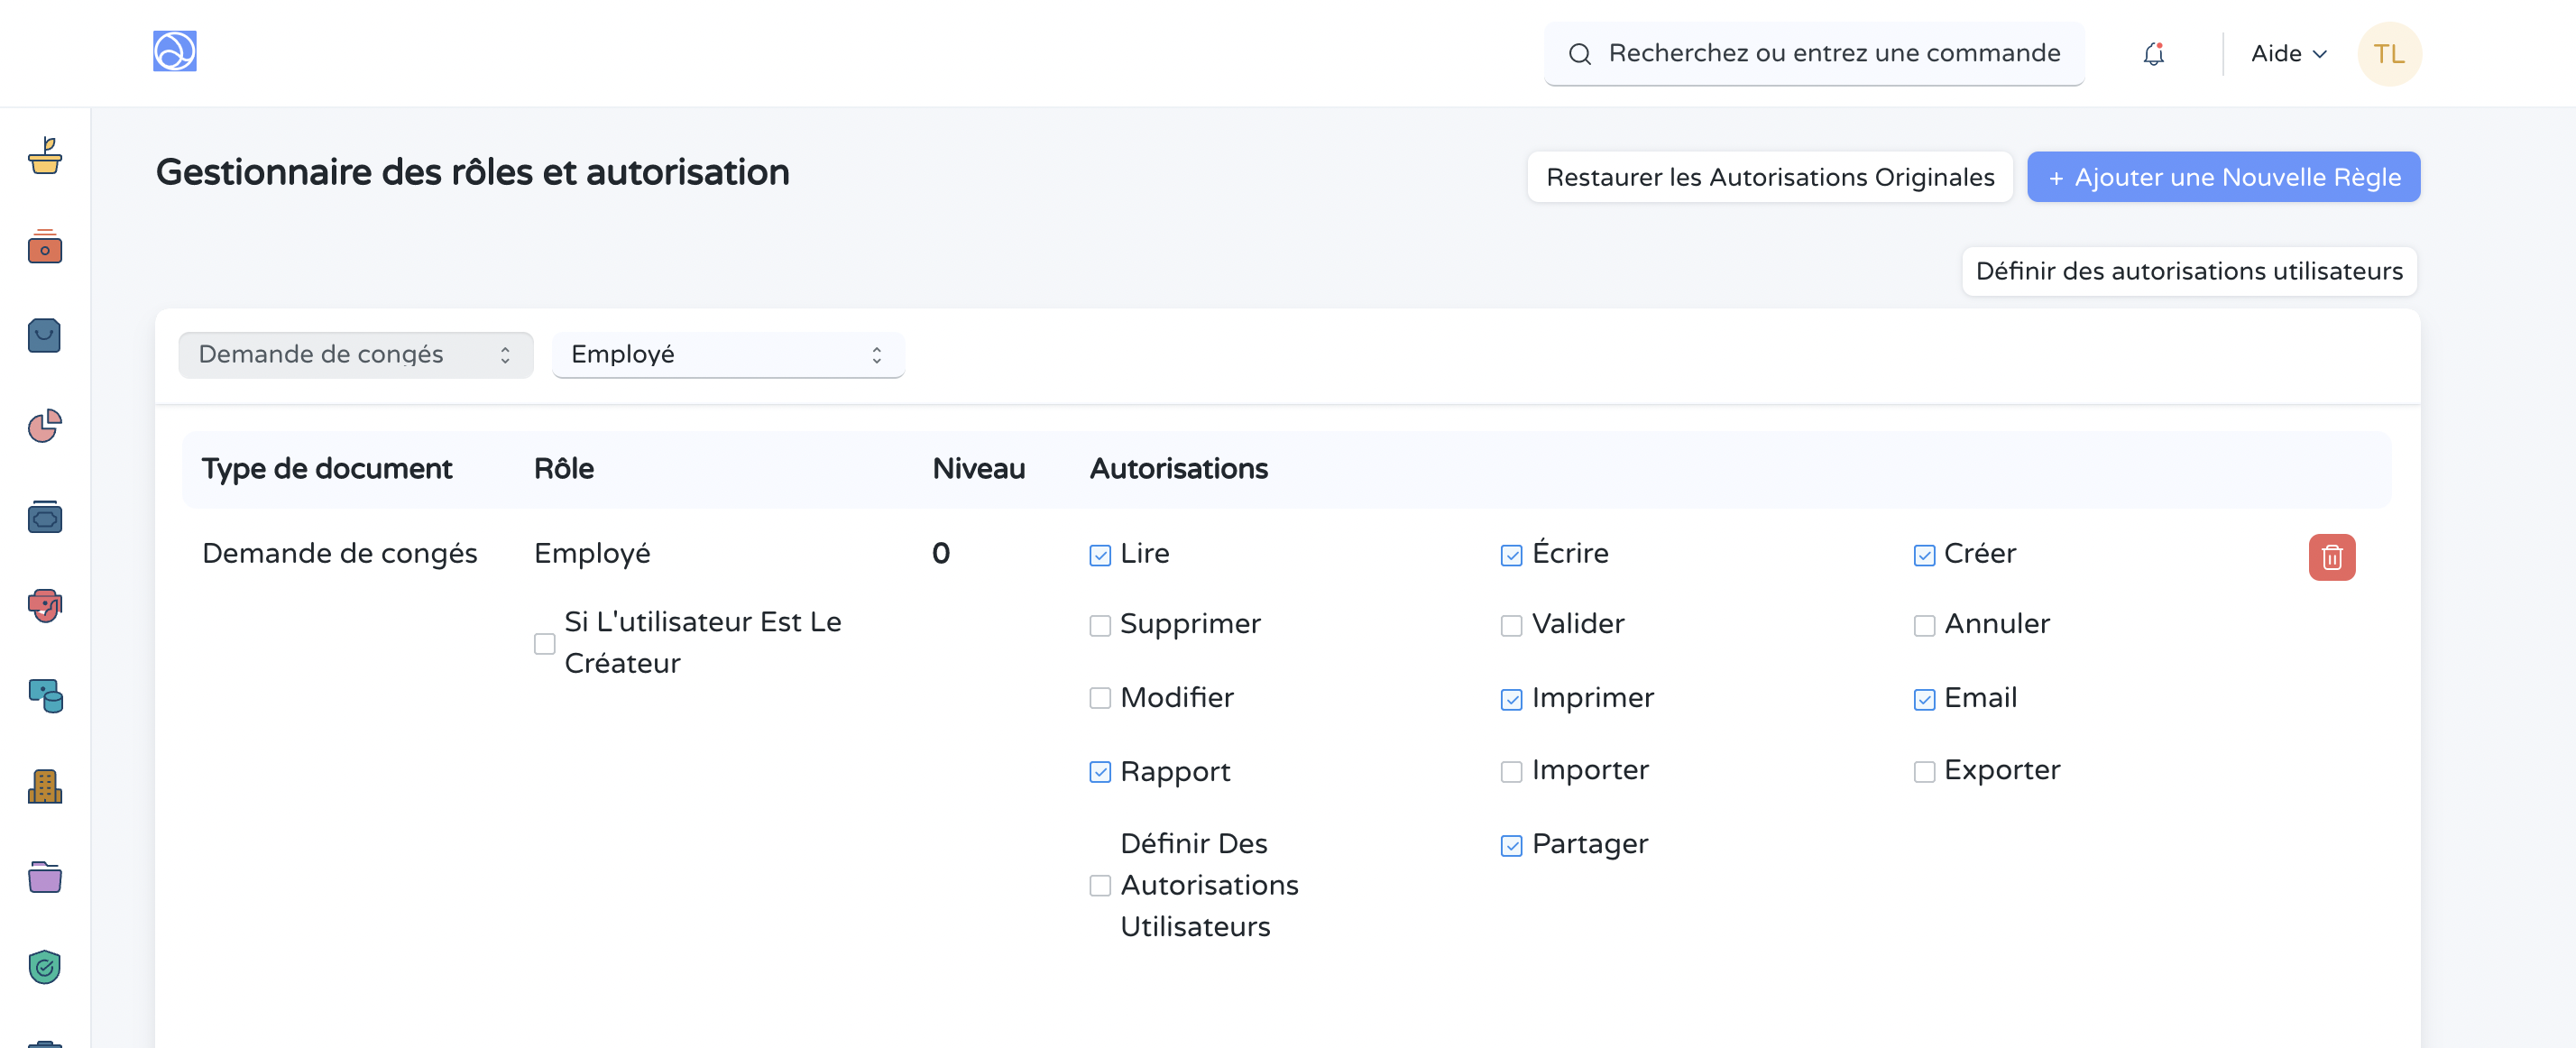The width and height of the screenshot is (2576, 1048).
Task: Click the pie chart analytics icon
Action: (44, 425)
